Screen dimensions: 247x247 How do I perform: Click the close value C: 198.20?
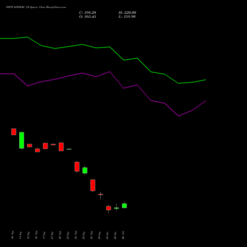pos(87,13)
